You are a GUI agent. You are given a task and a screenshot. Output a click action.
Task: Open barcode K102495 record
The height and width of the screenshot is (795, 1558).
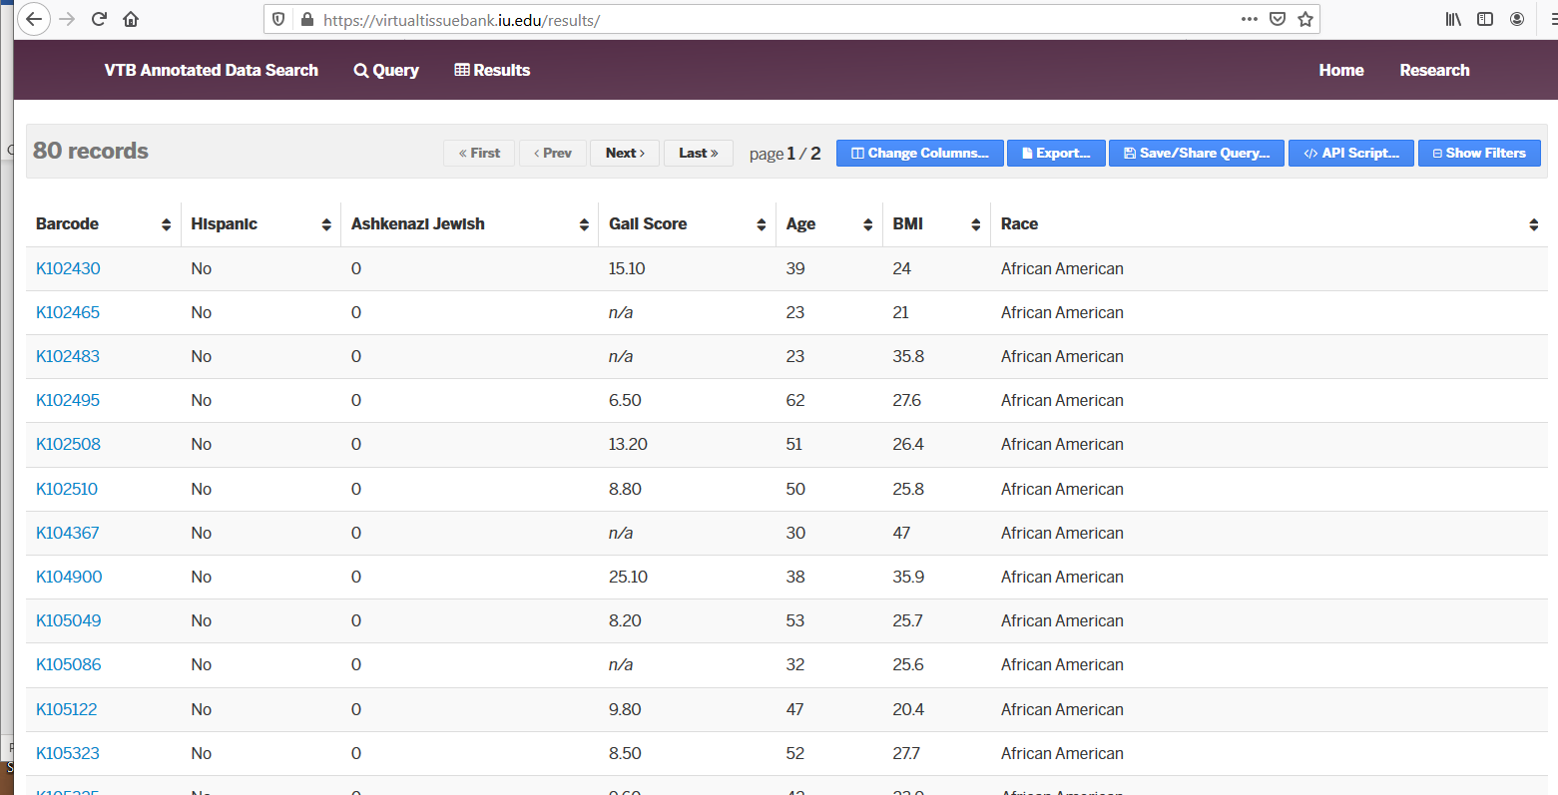(68, 400)
